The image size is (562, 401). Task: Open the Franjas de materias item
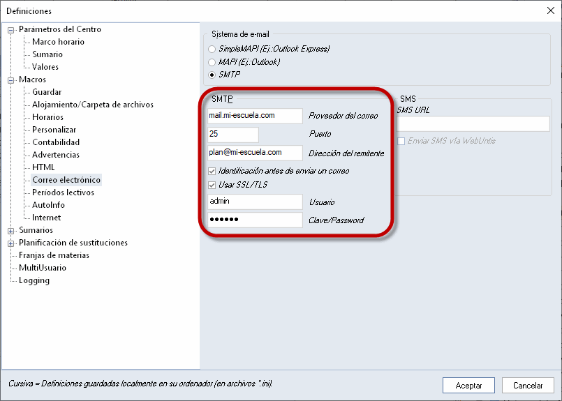[x=54, y=255]
